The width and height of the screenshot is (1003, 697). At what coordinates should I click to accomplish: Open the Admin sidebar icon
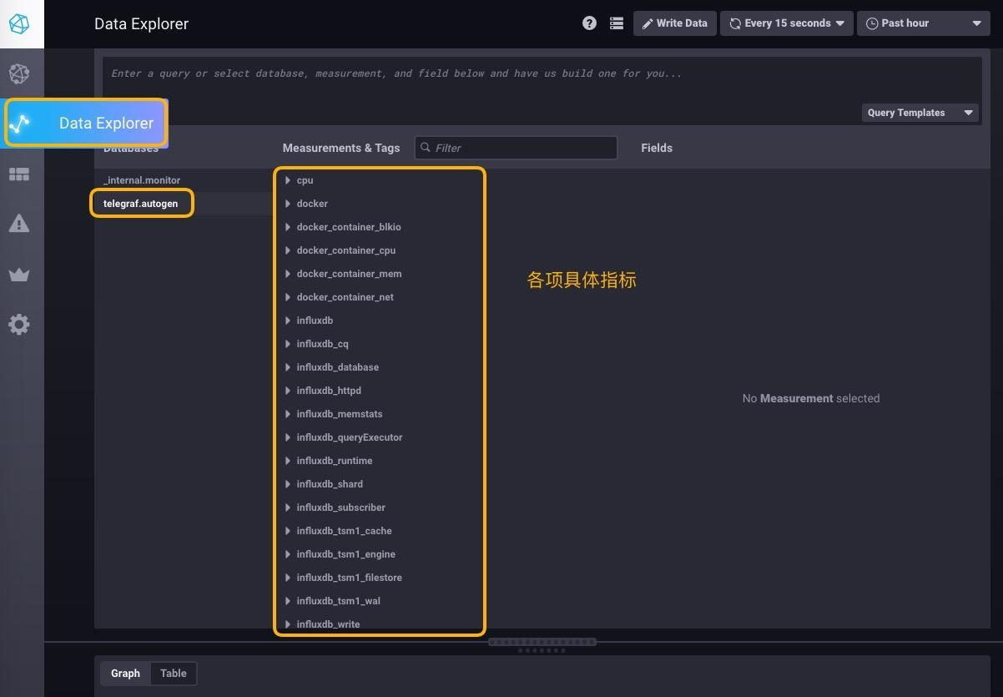[x=19, y=274]
